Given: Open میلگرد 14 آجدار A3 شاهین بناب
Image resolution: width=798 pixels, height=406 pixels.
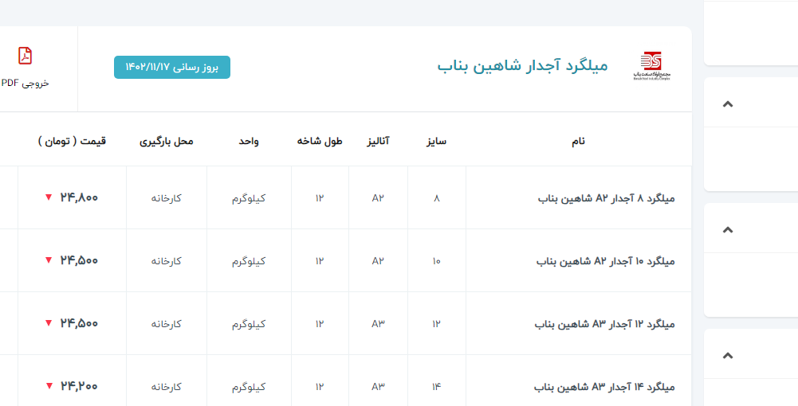Looking at the screenshot, I should coord(604,387).
